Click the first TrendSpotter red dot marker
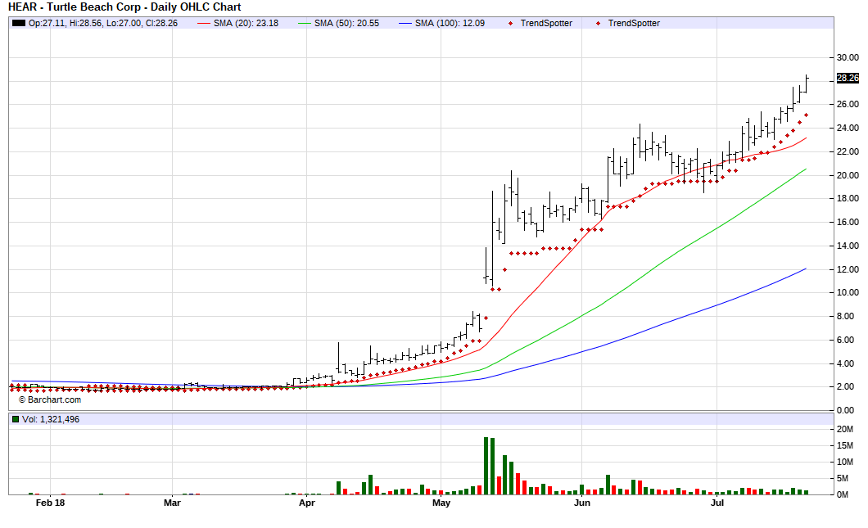This screenshot has height=528, width=868. [510, 23]
